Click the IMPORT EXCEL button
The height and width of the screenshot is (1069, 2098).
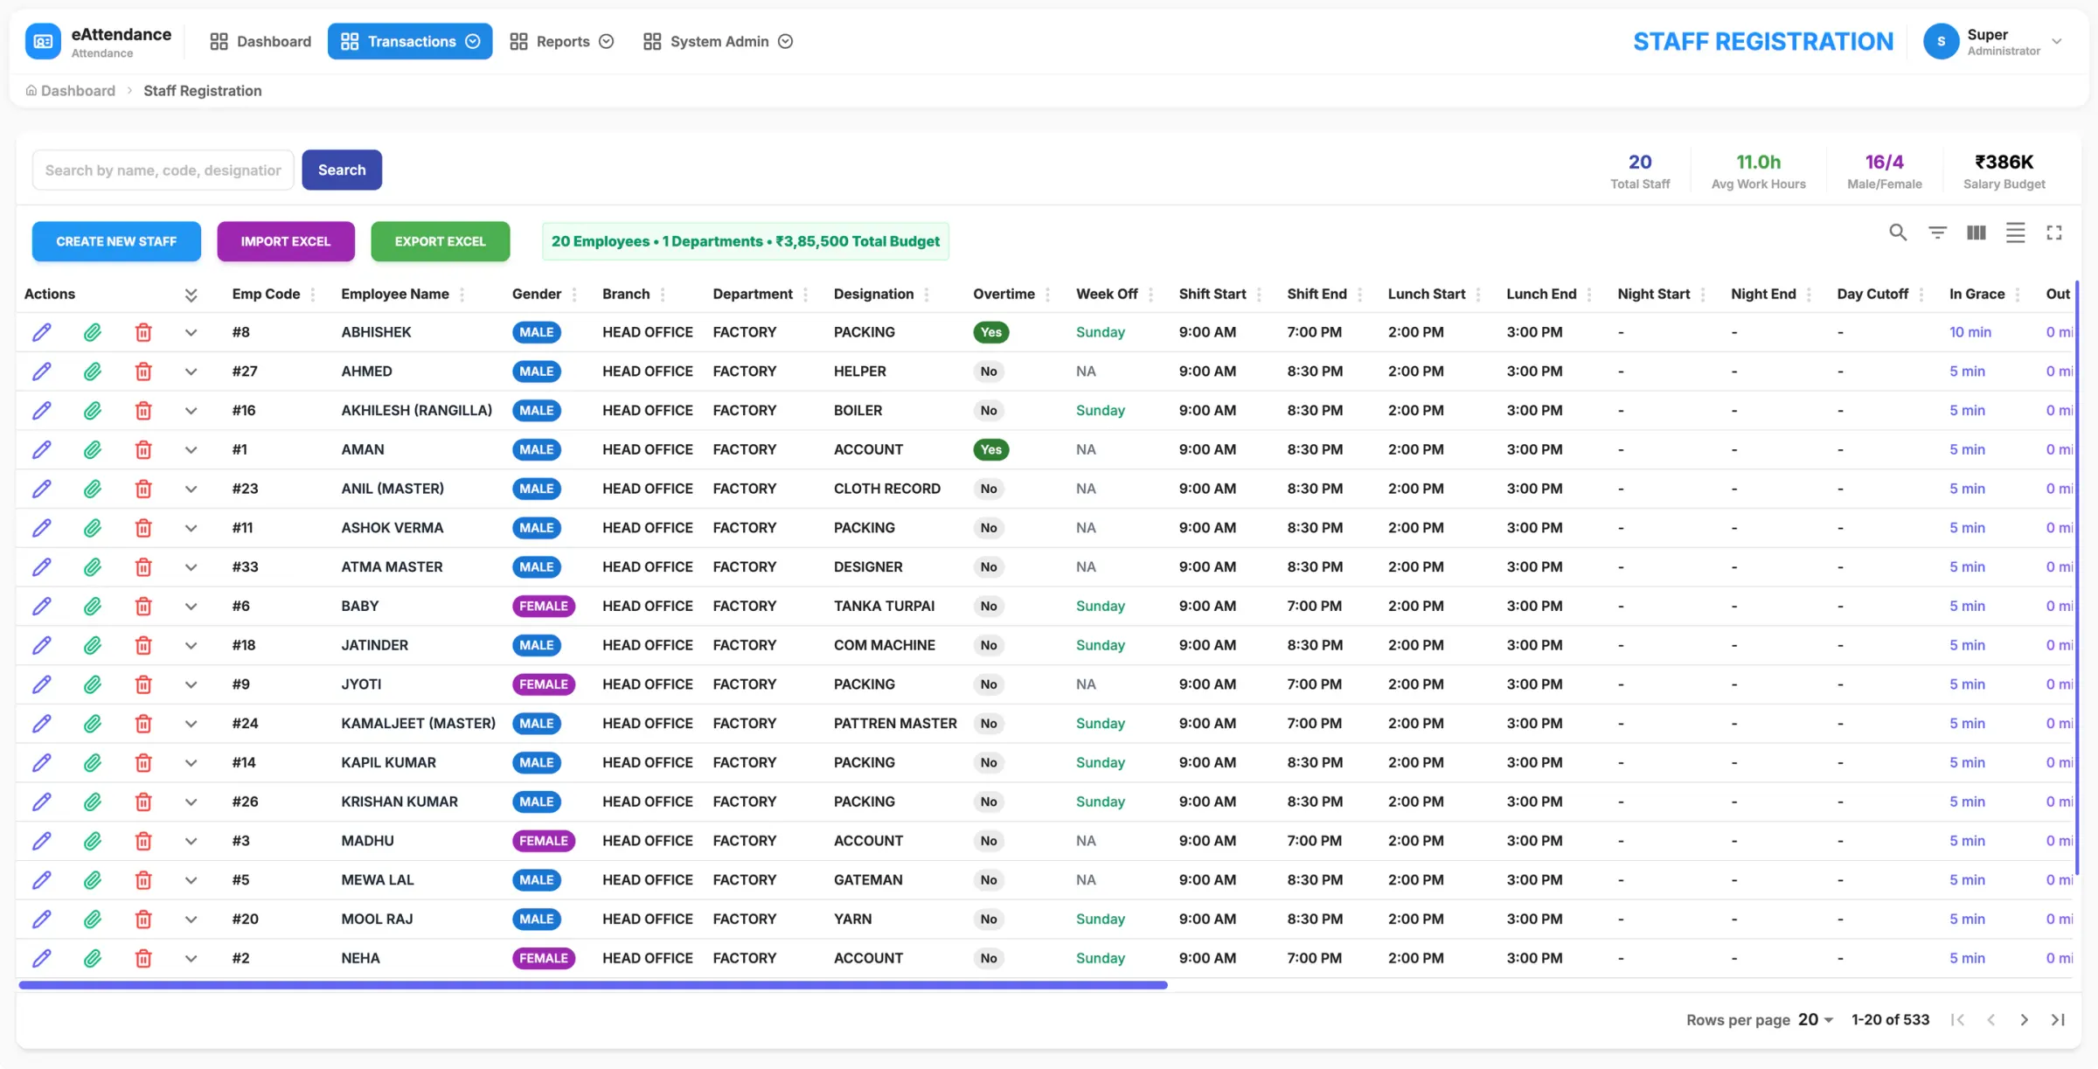point(286,241)
